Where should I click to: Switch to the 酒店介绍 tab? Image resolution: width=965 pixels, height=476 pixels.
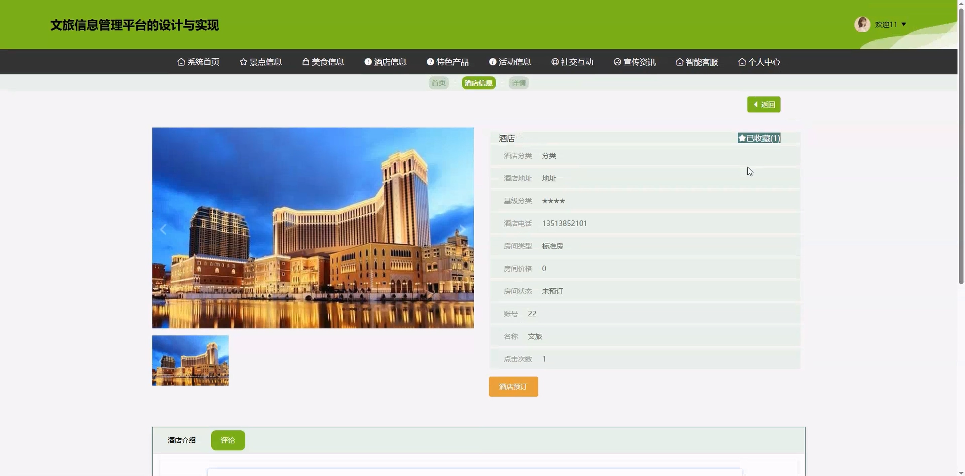pos(181,440)
